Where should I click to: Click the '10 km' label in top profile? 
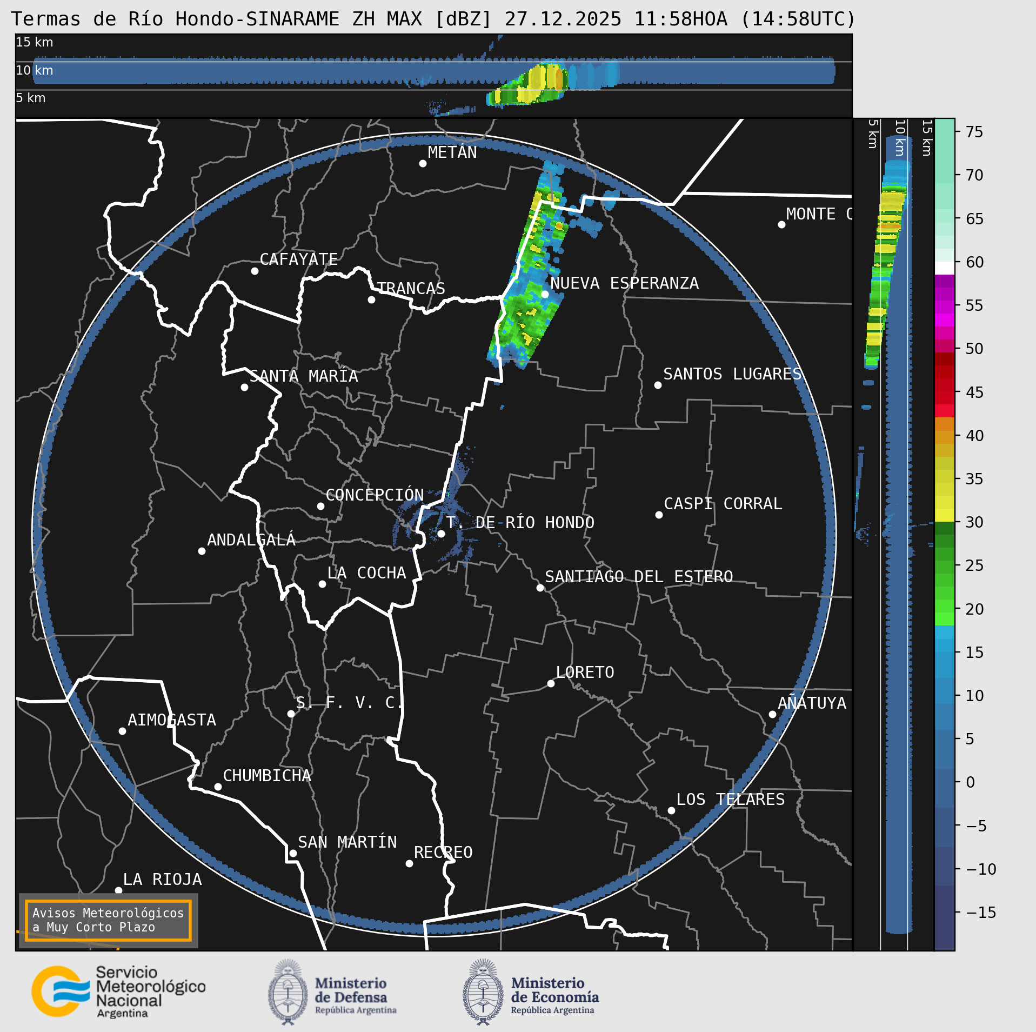point(35,70)
